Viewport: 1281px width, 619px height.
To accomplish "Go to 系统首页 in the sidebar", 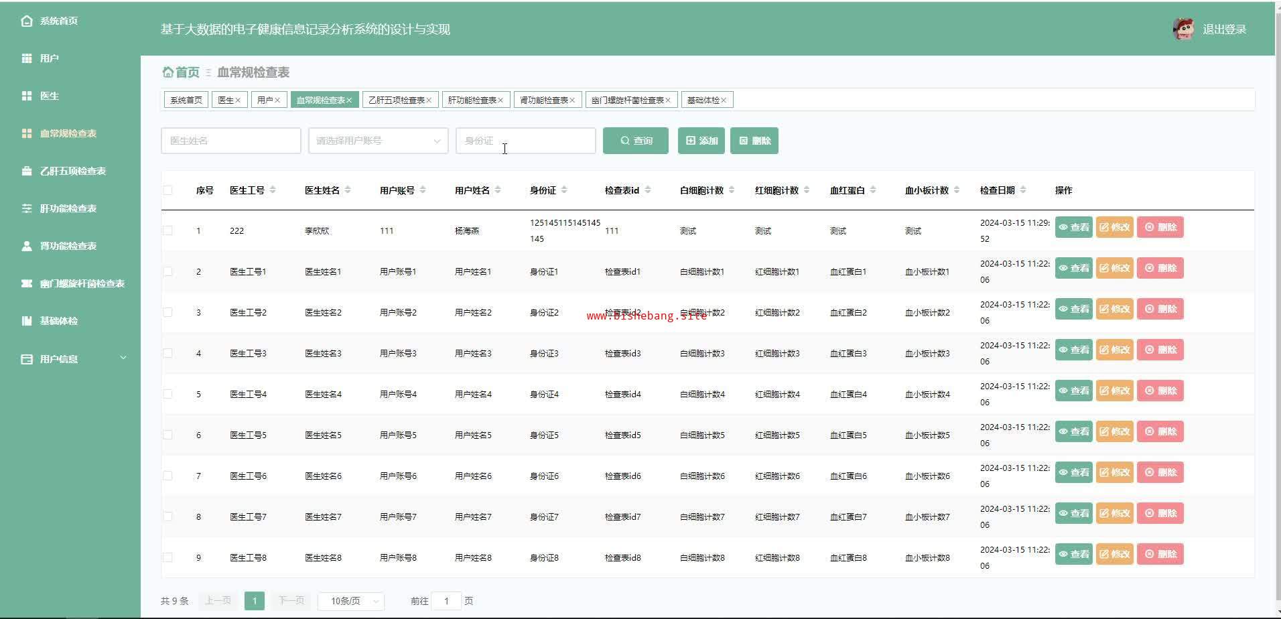I will (58, 21).
